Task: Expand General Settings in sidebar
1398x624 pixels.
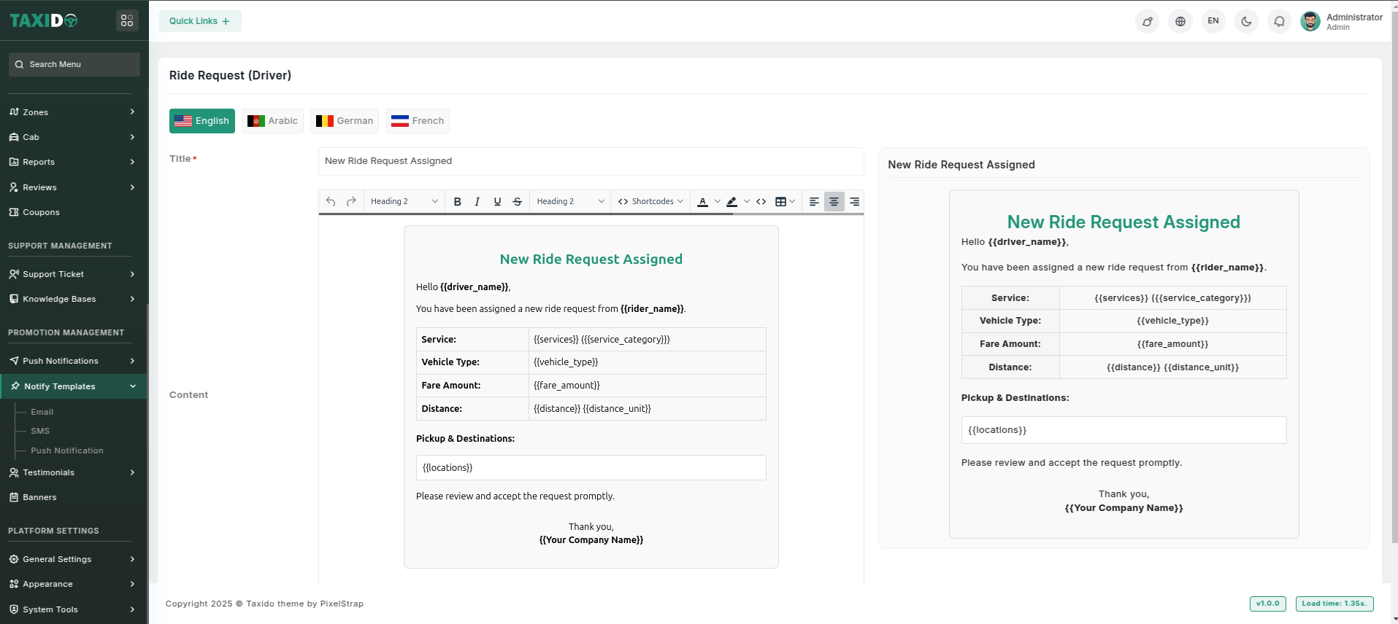Action: pyautogui.click(x=72, y=559)
